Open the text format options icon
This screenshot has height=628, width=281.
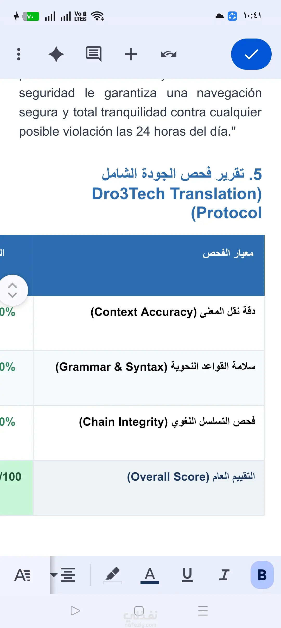(x=22, y=575)
